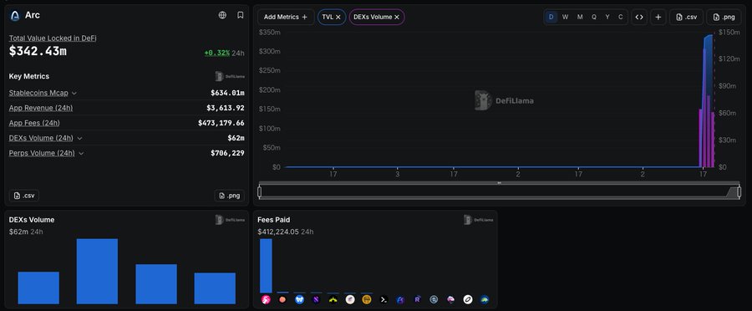
Task: Click the DEXs Volume card title
Action: point(32,220)
